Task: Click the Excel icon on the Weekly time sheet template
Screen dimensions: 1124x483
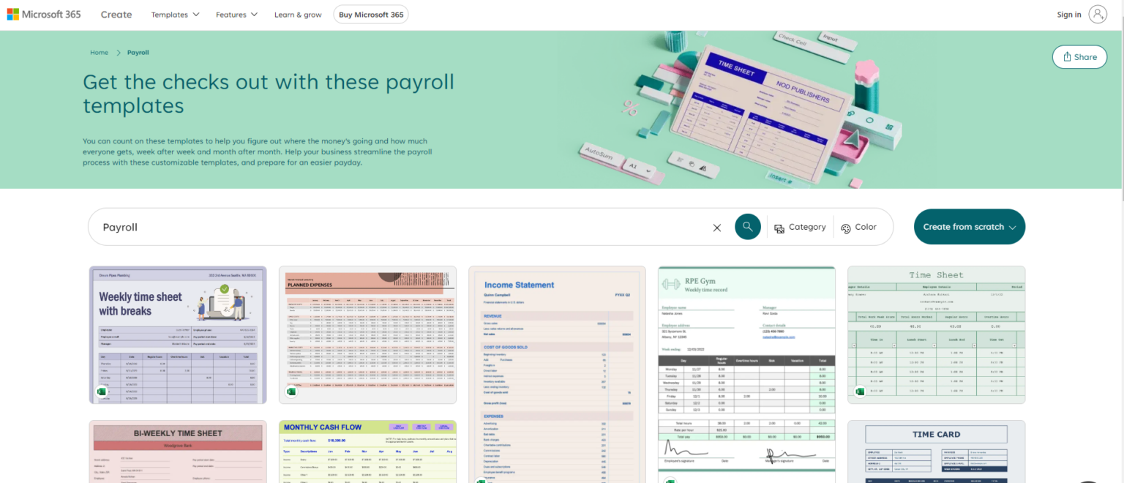Action: pos(101,392)
